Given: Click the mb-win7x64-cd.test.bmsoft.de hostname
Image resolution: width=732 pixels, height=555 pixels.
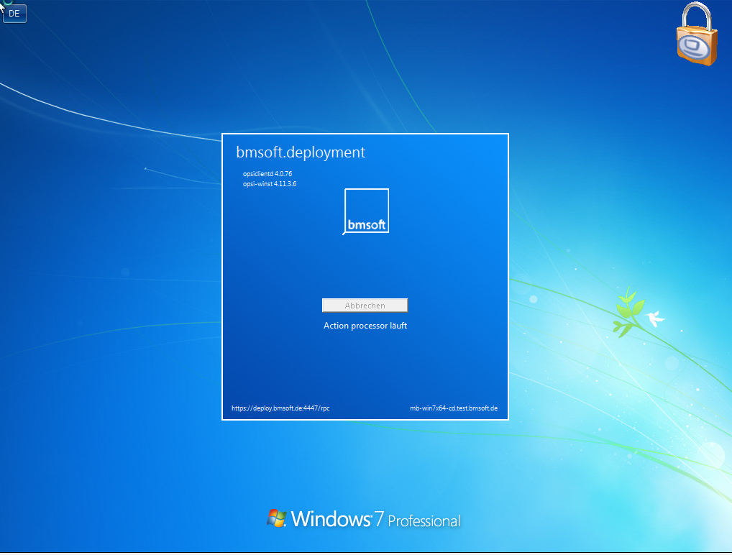Looking at the screenshot, I should pos(454,408).
